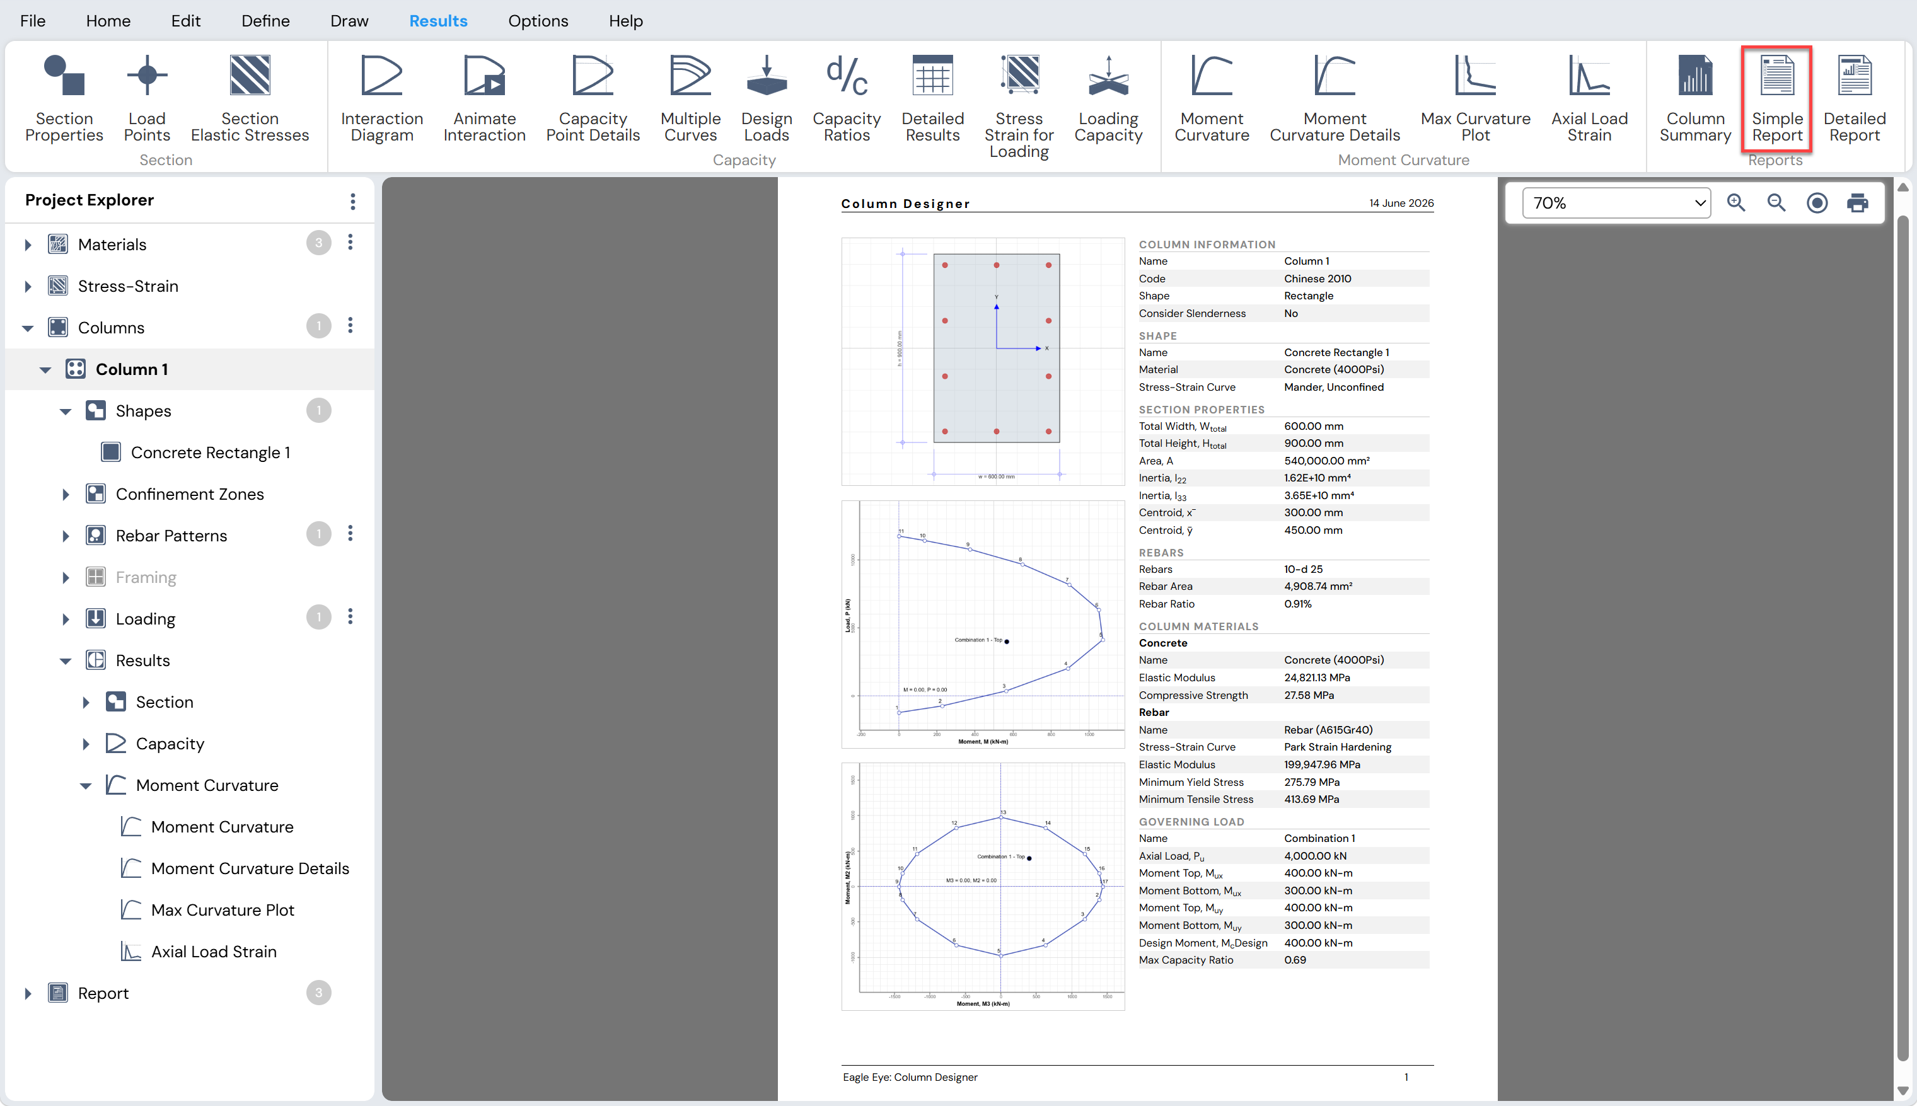Image resolution: width=1917 pixels, height=1106 pixels.
Task: Reset report zoom with the circle icon
Action: pos(1817,203)
